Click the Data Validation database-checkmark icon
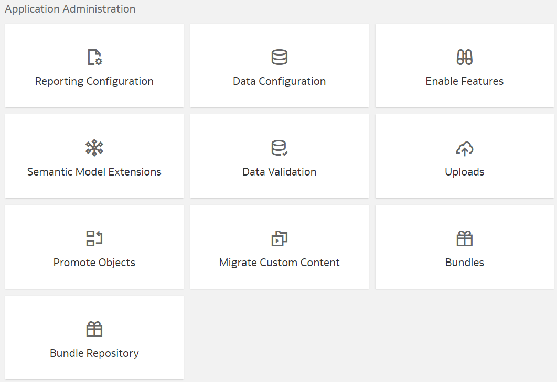Viewport: 557px width, 382px height. point(279,147)
